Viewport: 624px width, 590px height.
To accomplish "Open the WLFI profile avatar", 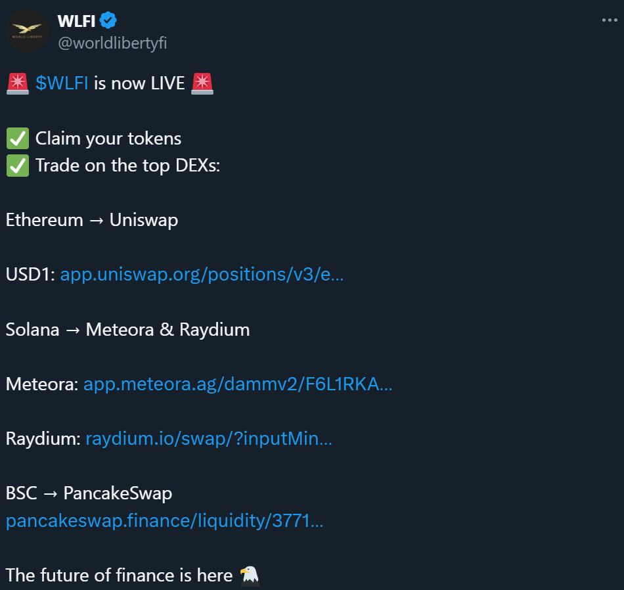I will point(27,31).
